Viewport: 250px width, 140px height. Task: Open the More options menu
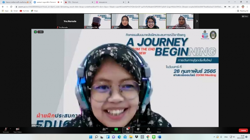click(159, 130)
